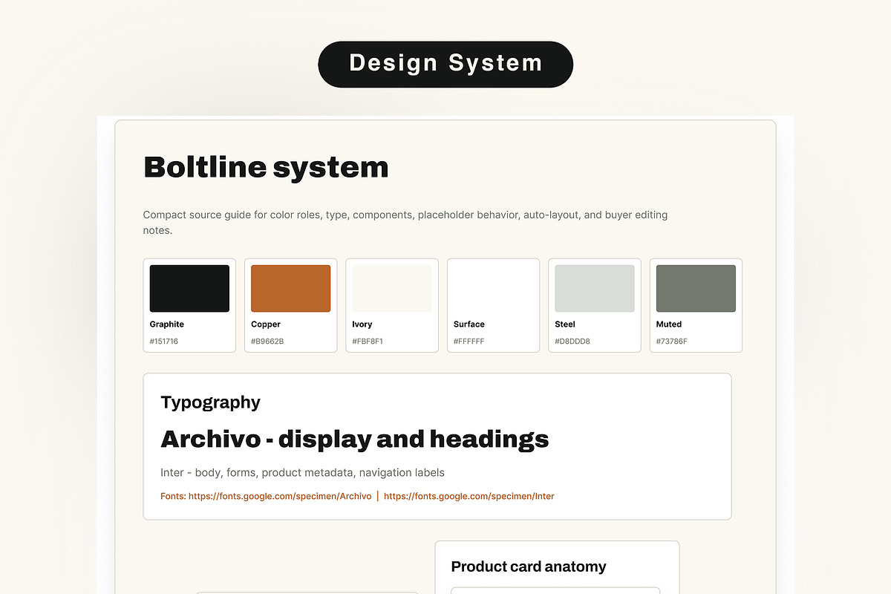Click the Compact source guide description paragraph

pyautogui.click(x=405, y=223)
